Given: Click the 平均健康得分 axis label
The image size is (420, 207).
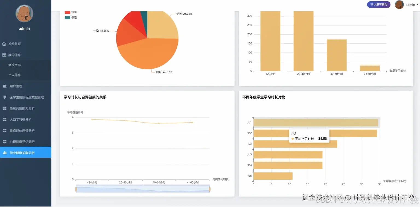Looking at the screenshot, I should [75, 112].
